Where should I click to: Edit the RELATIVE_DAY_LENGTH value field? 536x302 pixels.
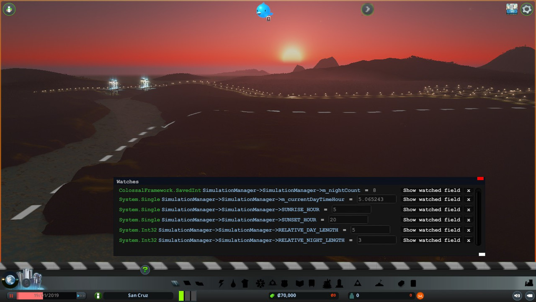pyautogui.click(x=370, y=230)
